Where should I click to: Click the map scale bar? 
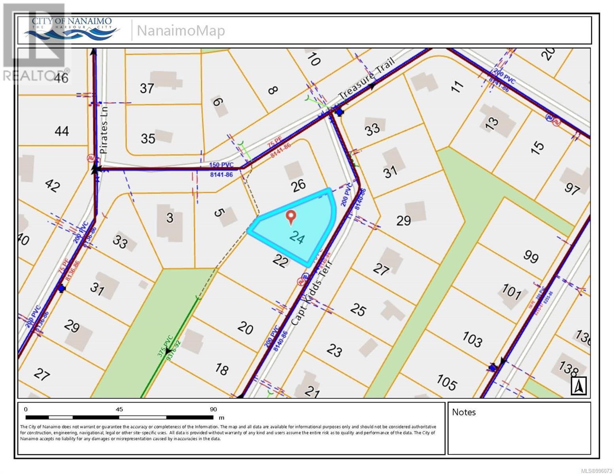(x=119, y=417)
